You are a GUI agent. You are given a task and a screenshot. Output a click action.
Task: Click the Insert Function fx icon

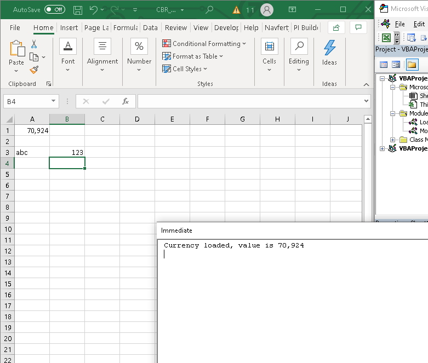[125, 101]
